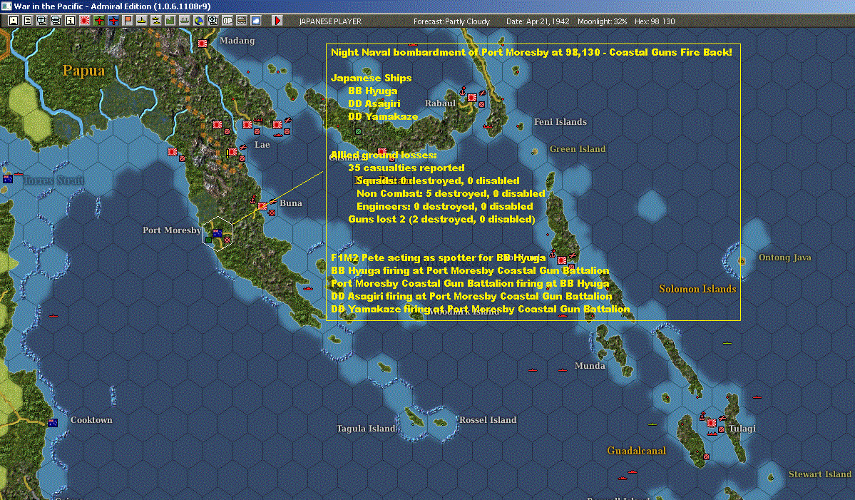Click the third toolbar icon with stacked screens
855x500 pixels.
coord(42,21)
